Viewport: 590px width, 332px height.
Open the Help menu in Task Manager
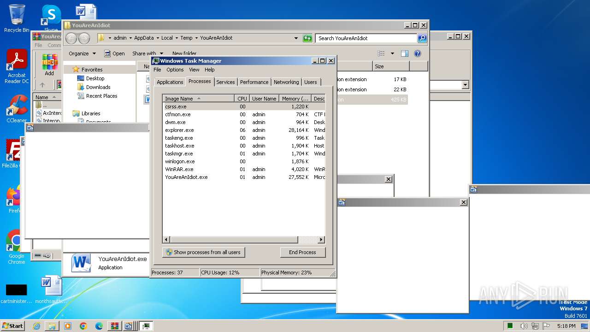pos(210,70)
